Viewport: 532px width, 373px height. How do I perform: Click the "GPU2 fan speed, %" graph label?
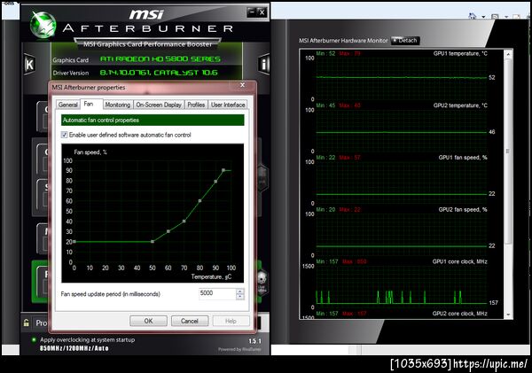click(x=463, y=210)
